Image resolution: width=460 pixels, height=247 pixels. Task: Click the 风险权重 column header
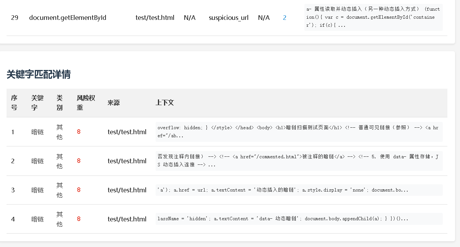point(86,103)
